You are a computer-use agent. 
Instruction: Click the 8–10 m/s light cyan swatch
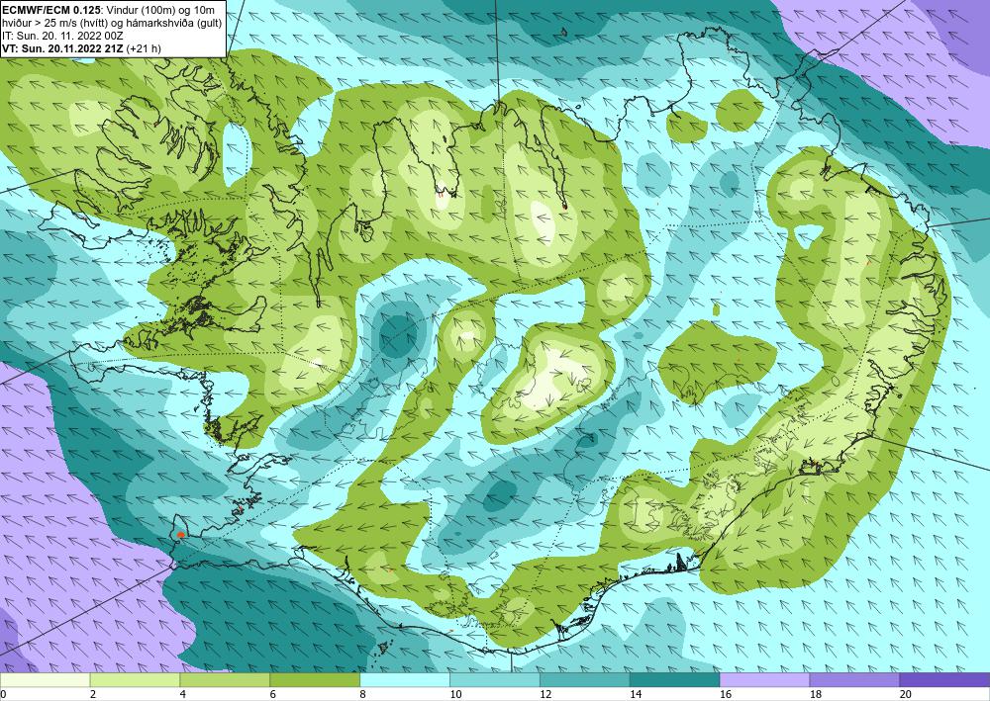405,680
